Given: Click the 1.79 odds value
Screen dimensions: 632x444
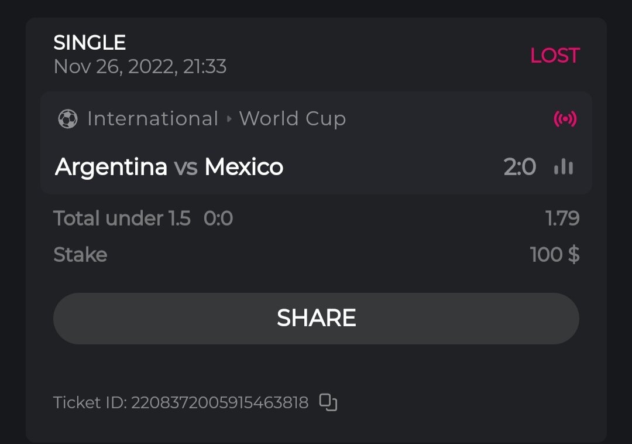Looking at the screenshot, I should (x=562, y=218).
